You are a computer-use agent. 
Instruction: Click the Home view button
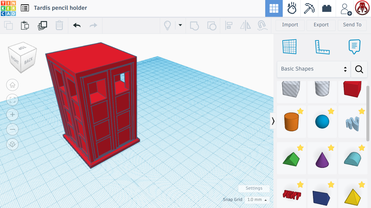pyautogui.click(x=12, y=85)
